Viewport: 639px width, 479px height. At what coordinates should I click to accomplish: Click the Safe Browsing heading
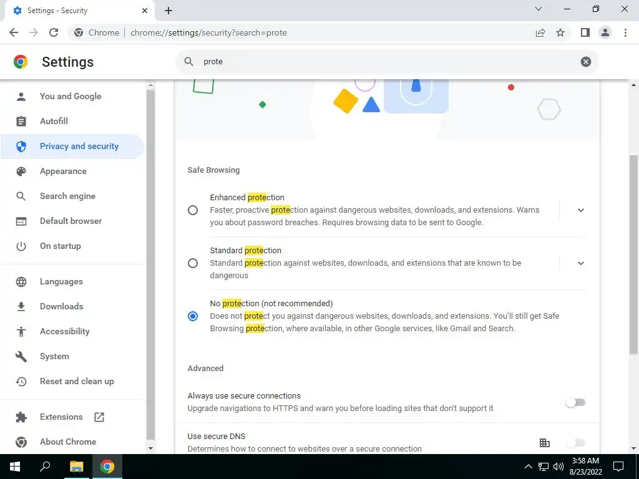213,170
